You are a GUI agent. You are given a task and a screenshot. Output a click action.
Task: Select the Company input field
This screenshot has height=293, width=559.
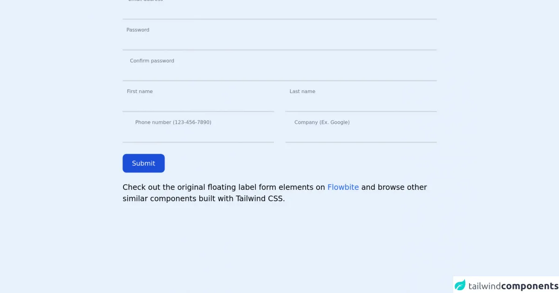pyautogui.click(x=361, y=134)
